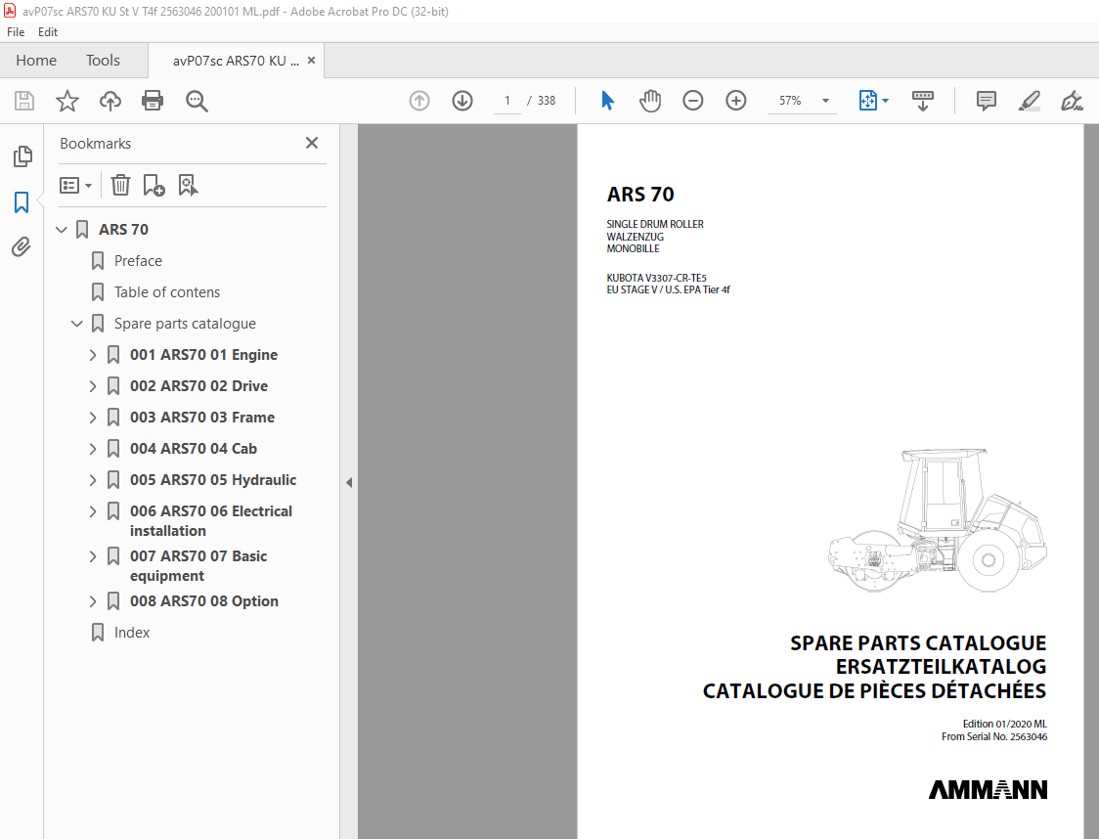This screenshot has width=1099, height=839.
Task: Toggle the Bookmarks panel icon
Action: [22, 202]
